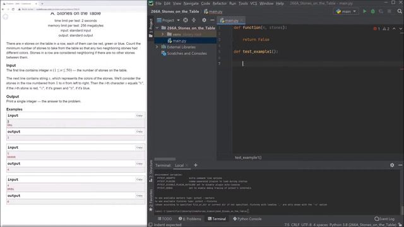404x227 pixels.
Task: Copy the second example input on Codeforces
Action: click(139, 148)
